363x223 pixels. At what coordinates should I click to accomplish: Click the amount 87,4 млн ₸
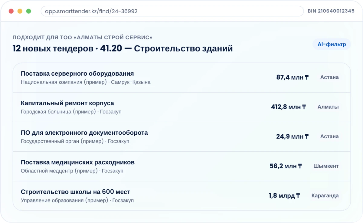tap(292, 77)
